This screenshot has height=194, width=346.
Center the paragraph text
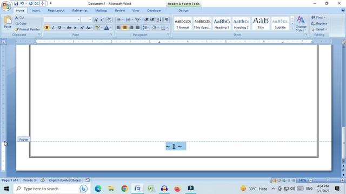point(125,27)
